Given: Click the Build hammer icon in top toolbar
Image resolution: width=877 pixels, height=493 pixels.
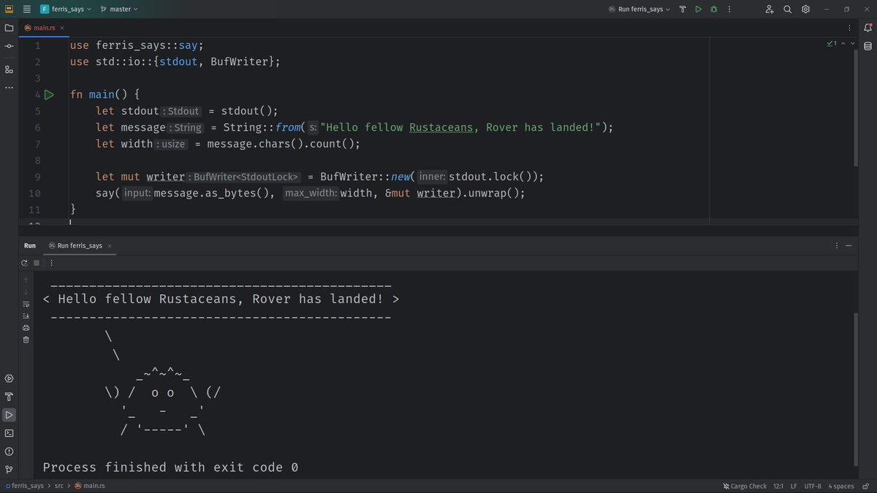Looking at the screenshot, I should click(x=683, y=9).
